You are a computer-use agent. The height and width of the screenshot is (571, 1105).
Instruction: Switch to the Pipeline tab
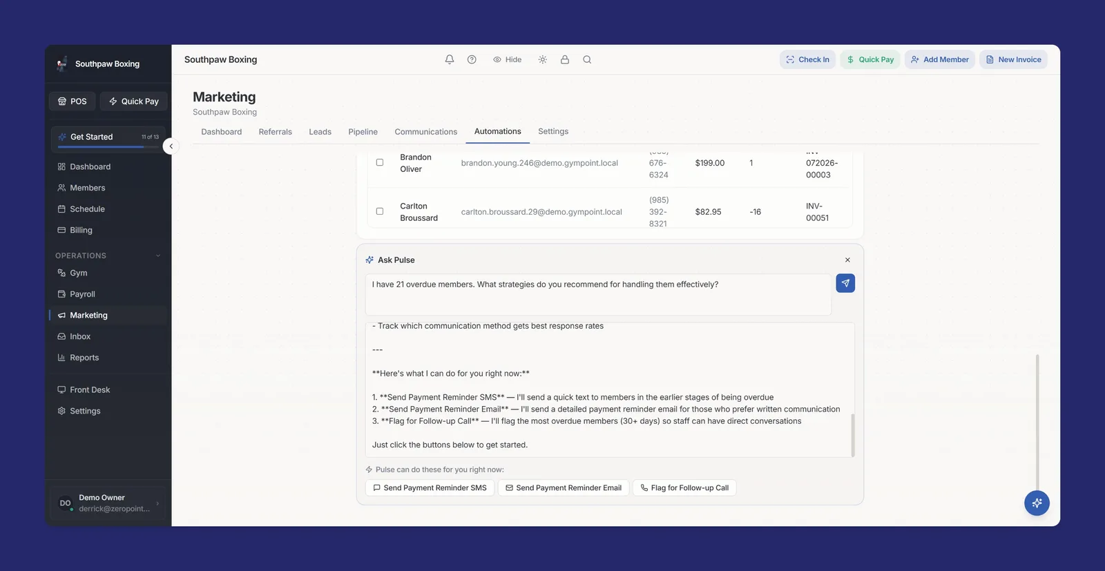point(363,132)
